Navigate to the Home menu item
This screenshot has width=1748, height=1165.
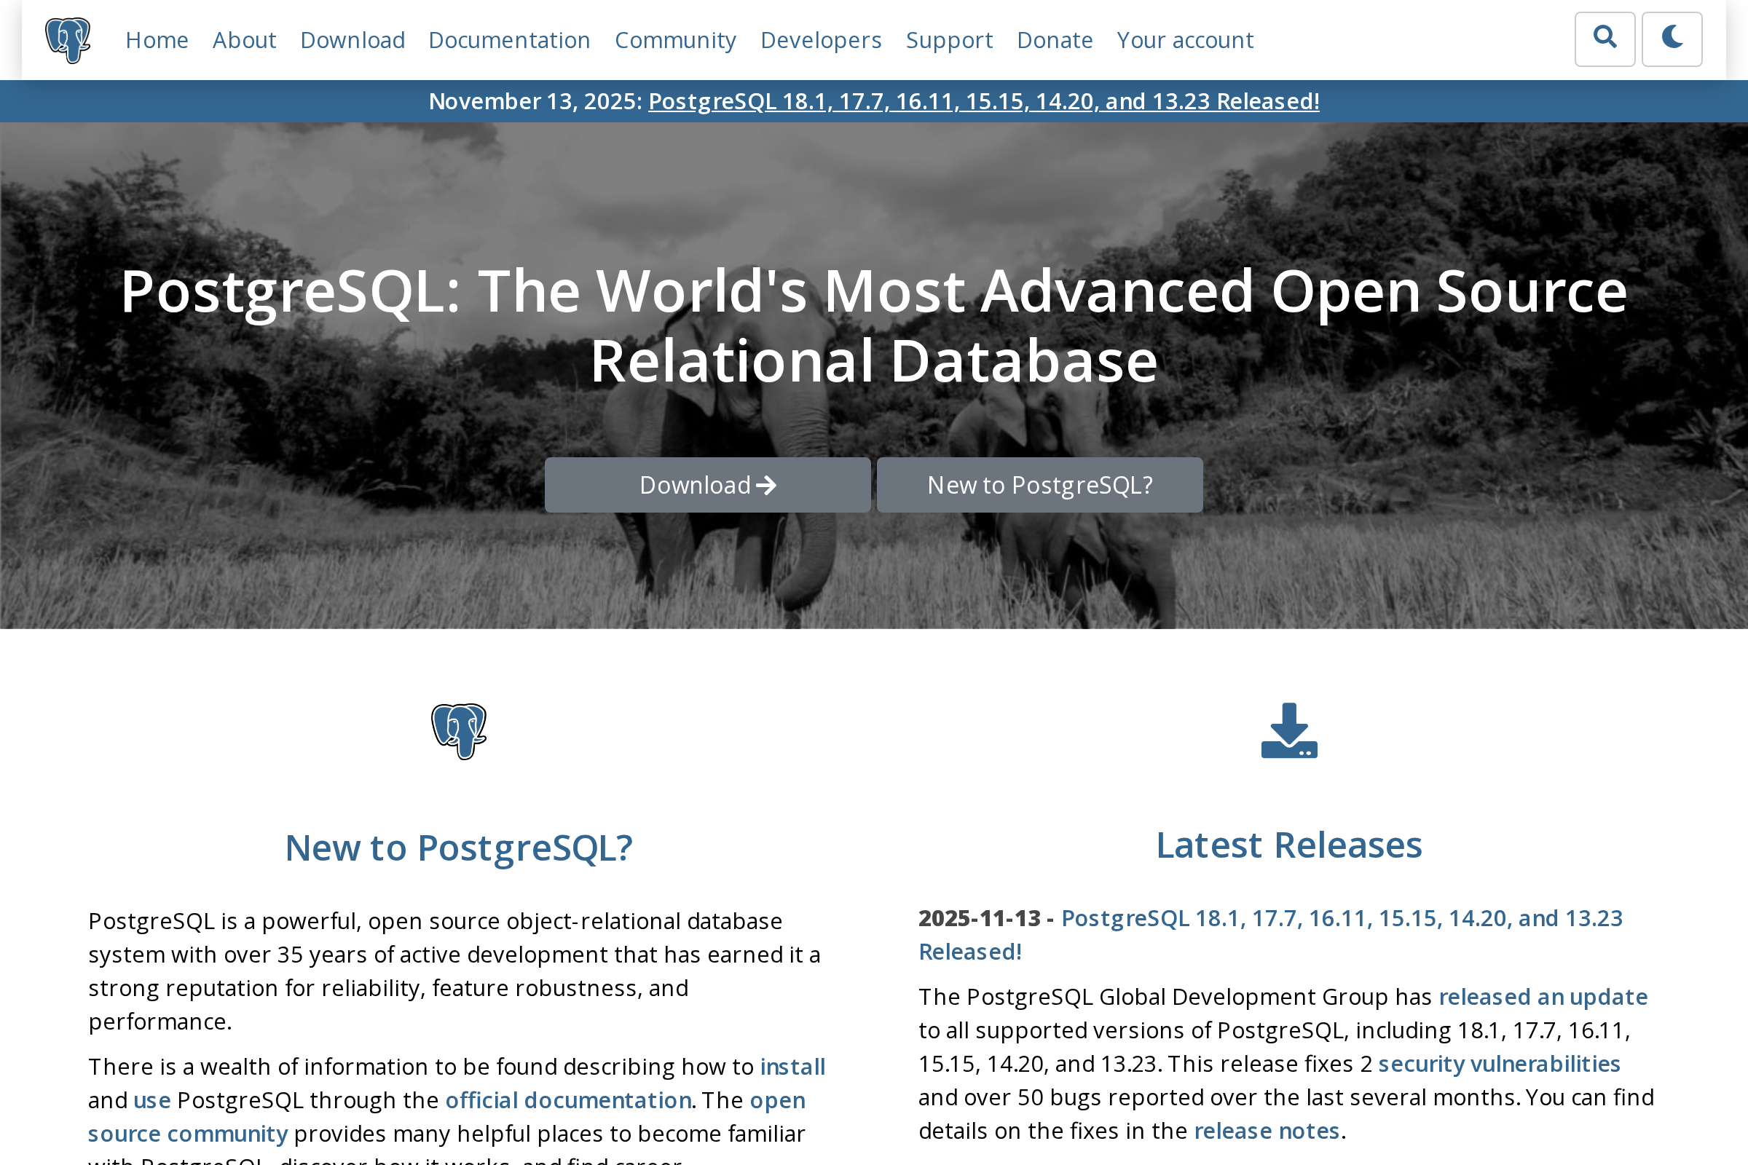pos(157,39)
